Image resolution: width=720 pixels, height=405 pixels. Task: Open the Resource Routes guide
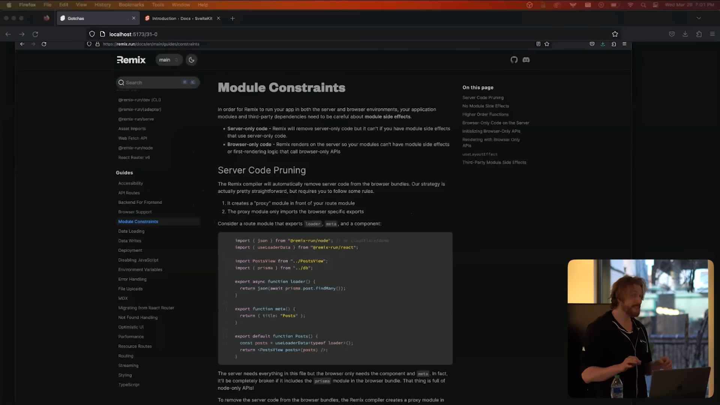click(135, 346)
